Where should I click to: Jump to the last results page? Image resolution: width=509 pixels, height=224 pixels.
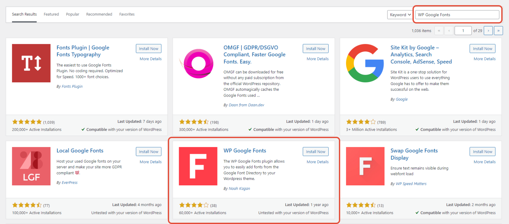pos(498,31)
